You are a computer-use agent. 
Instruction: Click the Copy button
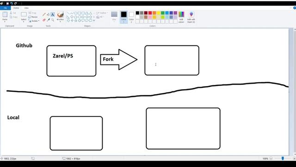pyautogui.click(x=13, y=17)
